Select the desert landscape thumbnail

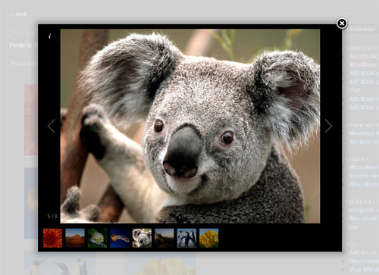tap(75, 238)
